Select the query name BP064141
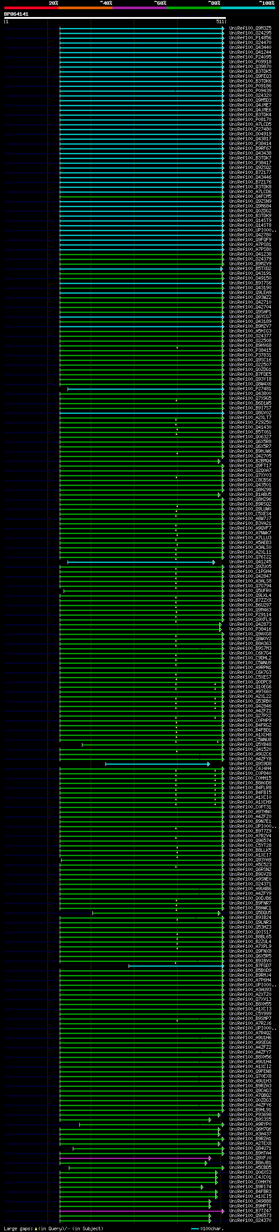Viewport: 279px width, 1232px height. [16, 14]
